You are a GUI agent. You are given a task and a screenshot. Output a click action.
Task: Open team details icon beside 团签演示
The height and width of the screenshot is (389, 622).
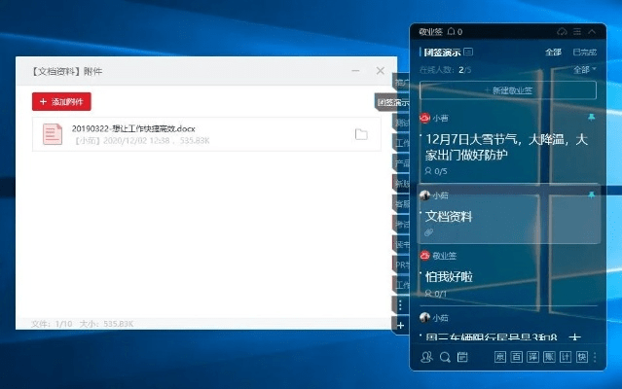[x=468, y=52]
